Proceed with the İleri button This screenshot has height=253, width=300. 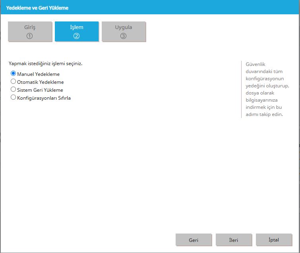(x=234, y=240)
